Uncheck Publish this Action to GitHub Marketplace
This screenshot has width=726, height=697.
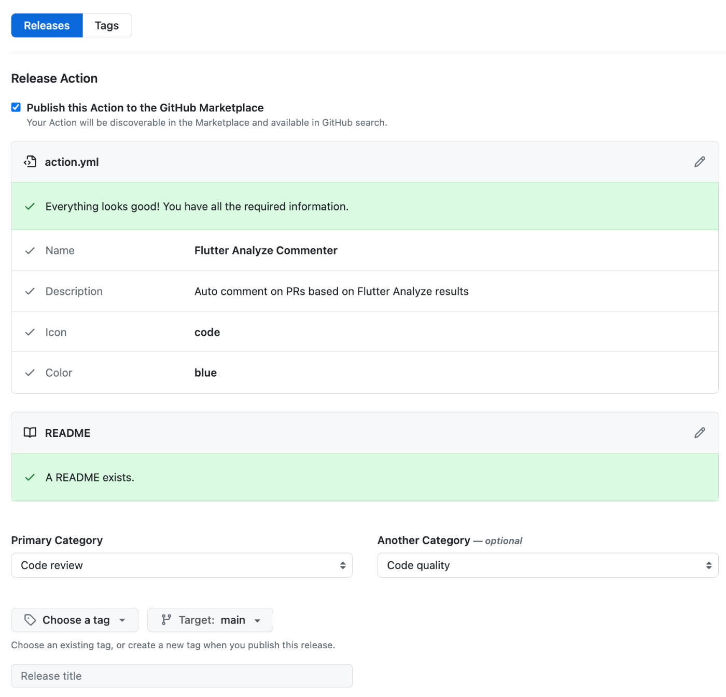[x=16, y=107]
